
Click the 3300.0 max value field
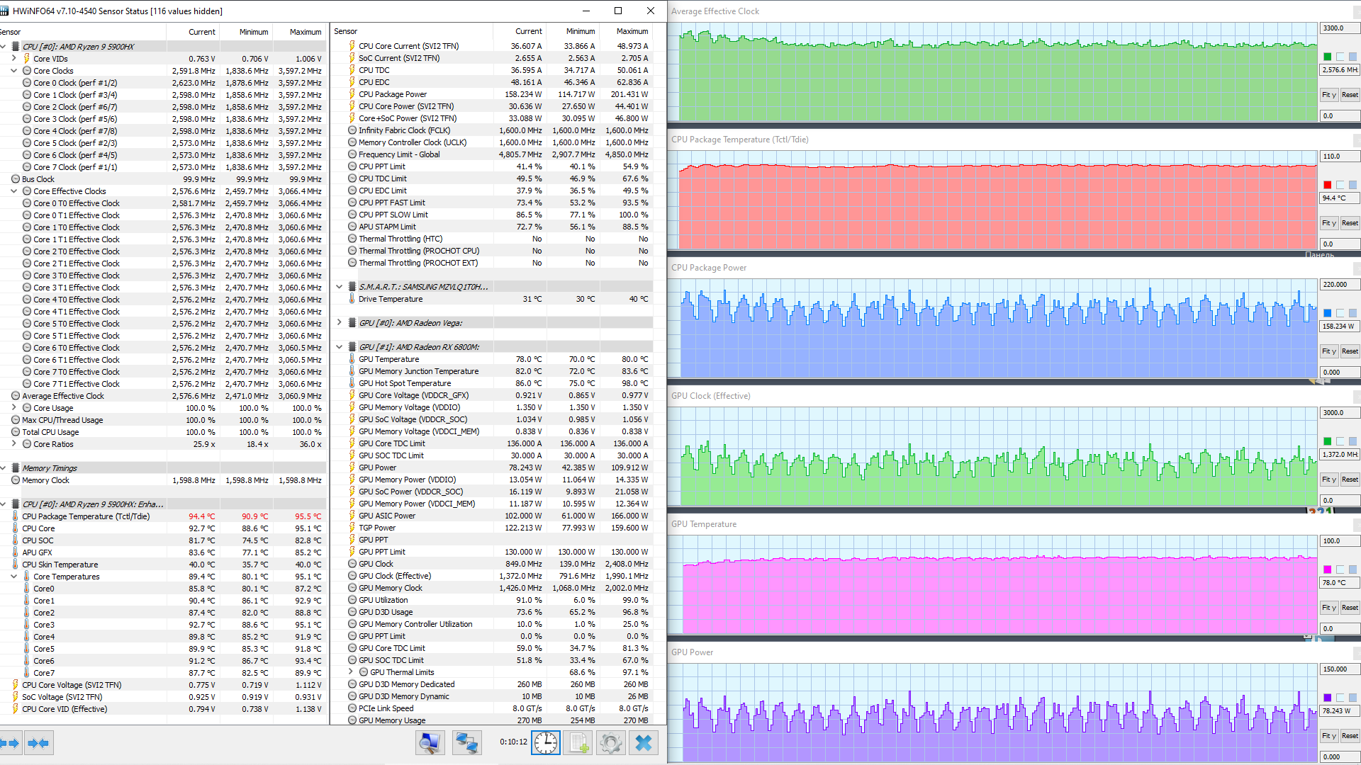pos(1338,28)
